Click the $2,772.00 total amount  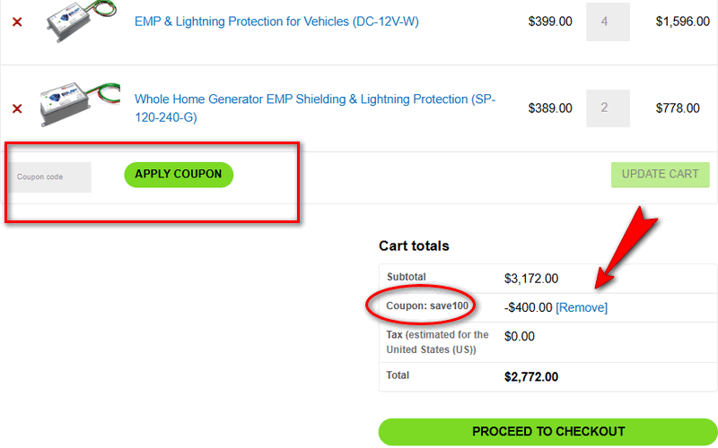[531, 376]
